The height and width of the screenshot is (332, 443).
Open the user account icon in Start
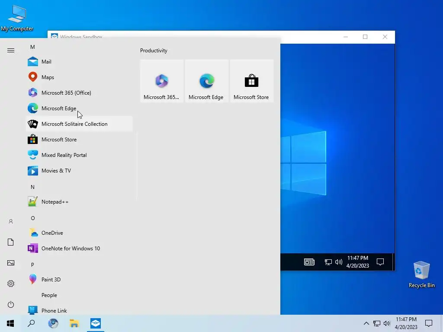[11, 221]
